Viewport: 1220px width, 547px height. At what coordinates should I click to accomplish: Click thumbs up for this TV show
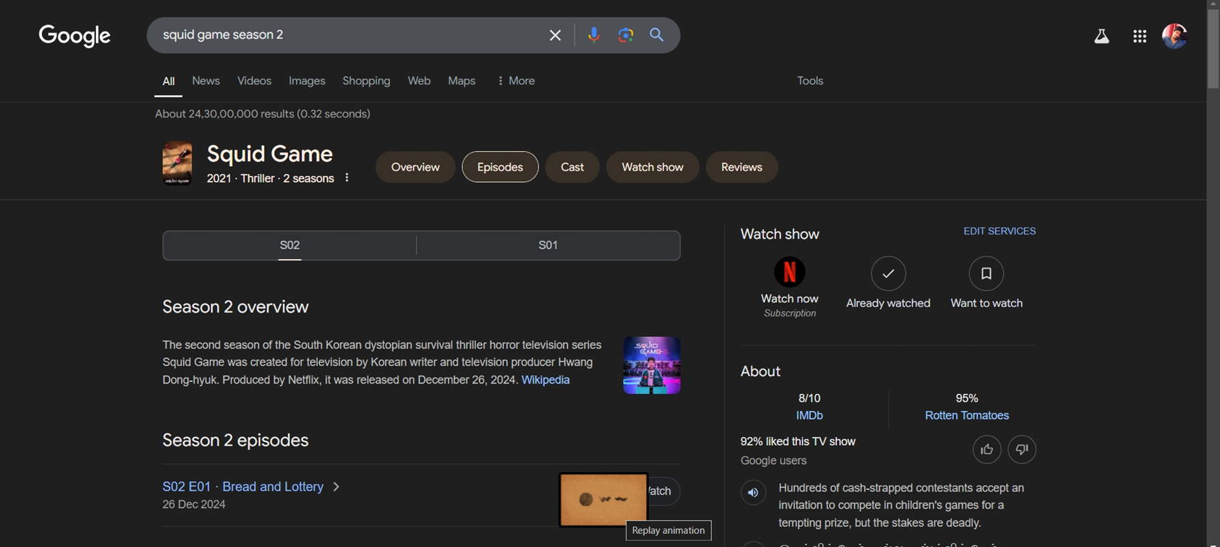point(986,449)
